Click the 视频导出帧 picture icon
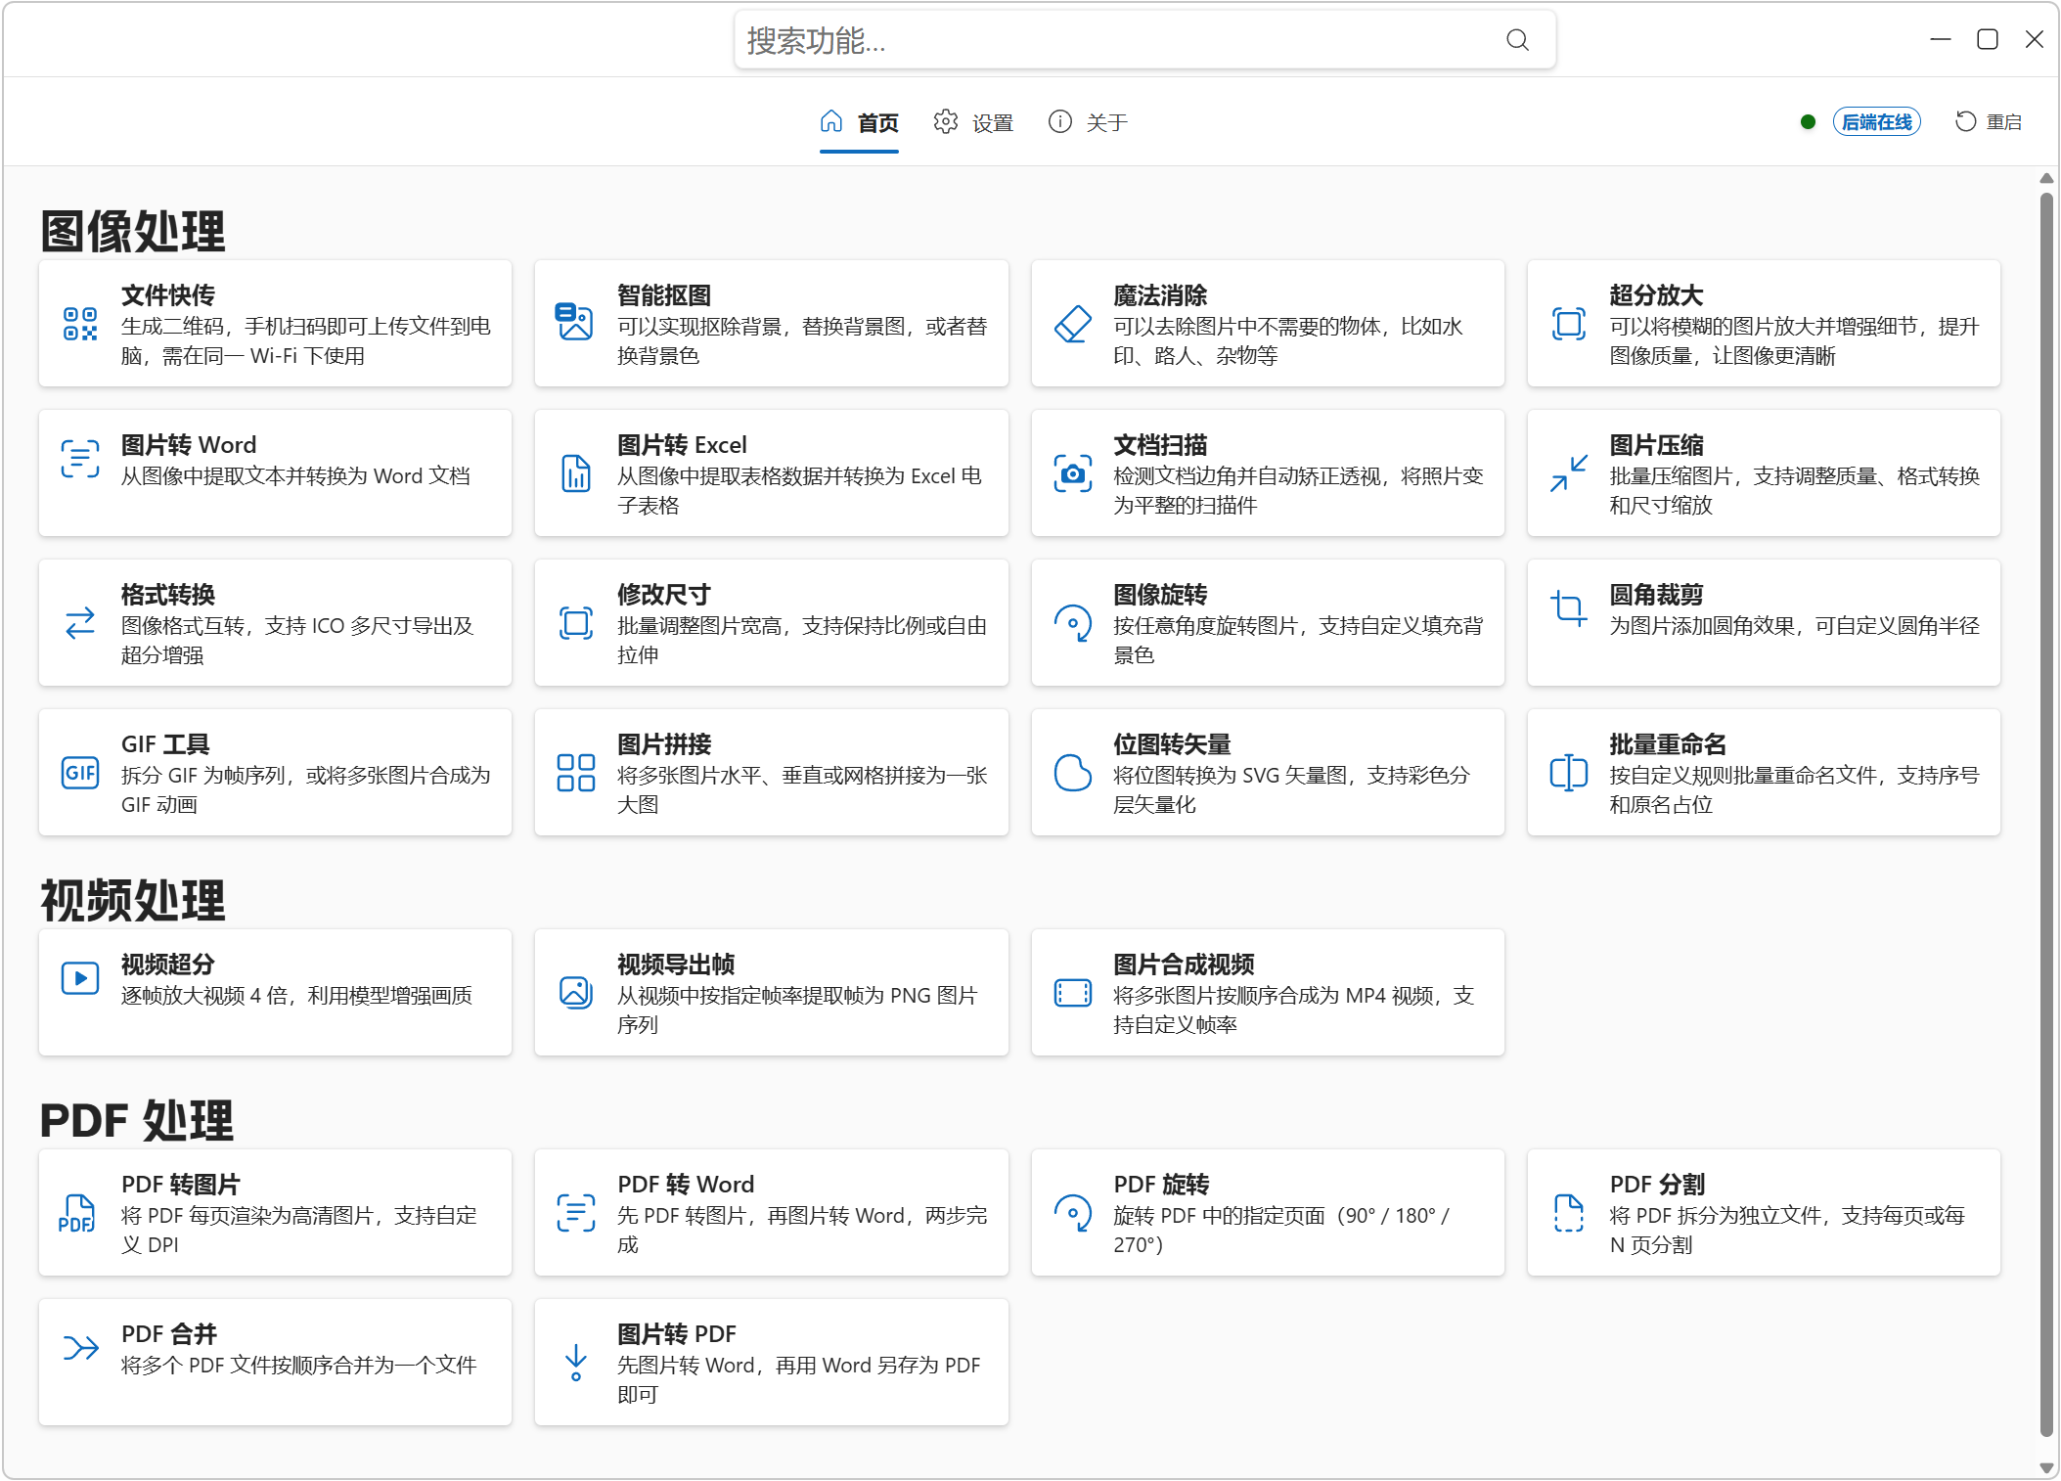Screen dimensions: 2061x1481 click(576, 993)
